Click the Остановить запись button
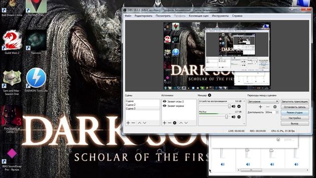This screenshot has width=316, height=178. point(295,107)
